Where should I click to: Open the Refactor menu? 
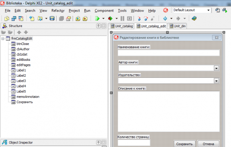58,11
